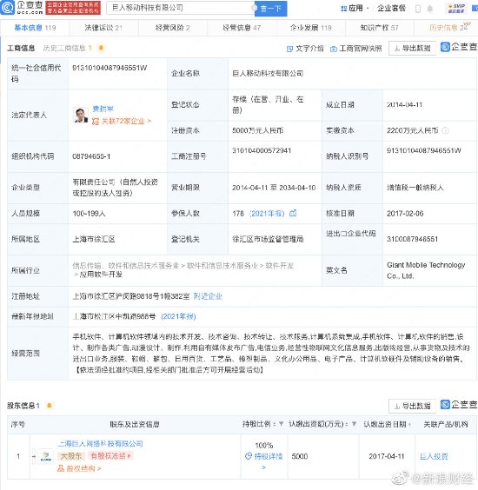Open legal representative name link
Screen dimensions: 478x490
tap(103, 109)
